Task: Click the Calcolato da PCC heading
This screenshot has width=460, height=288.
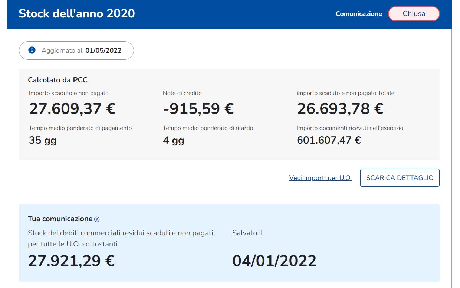Action: [x=57, y=80]
